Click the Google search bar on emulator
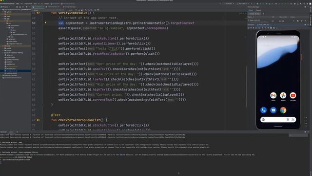The height and width of the screenshot is (176, 312). (278, 119)
